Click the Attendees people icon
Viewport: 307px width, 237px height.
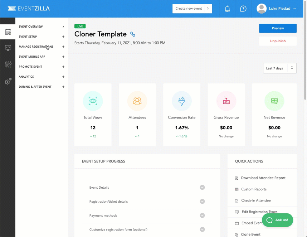point(137,101)
